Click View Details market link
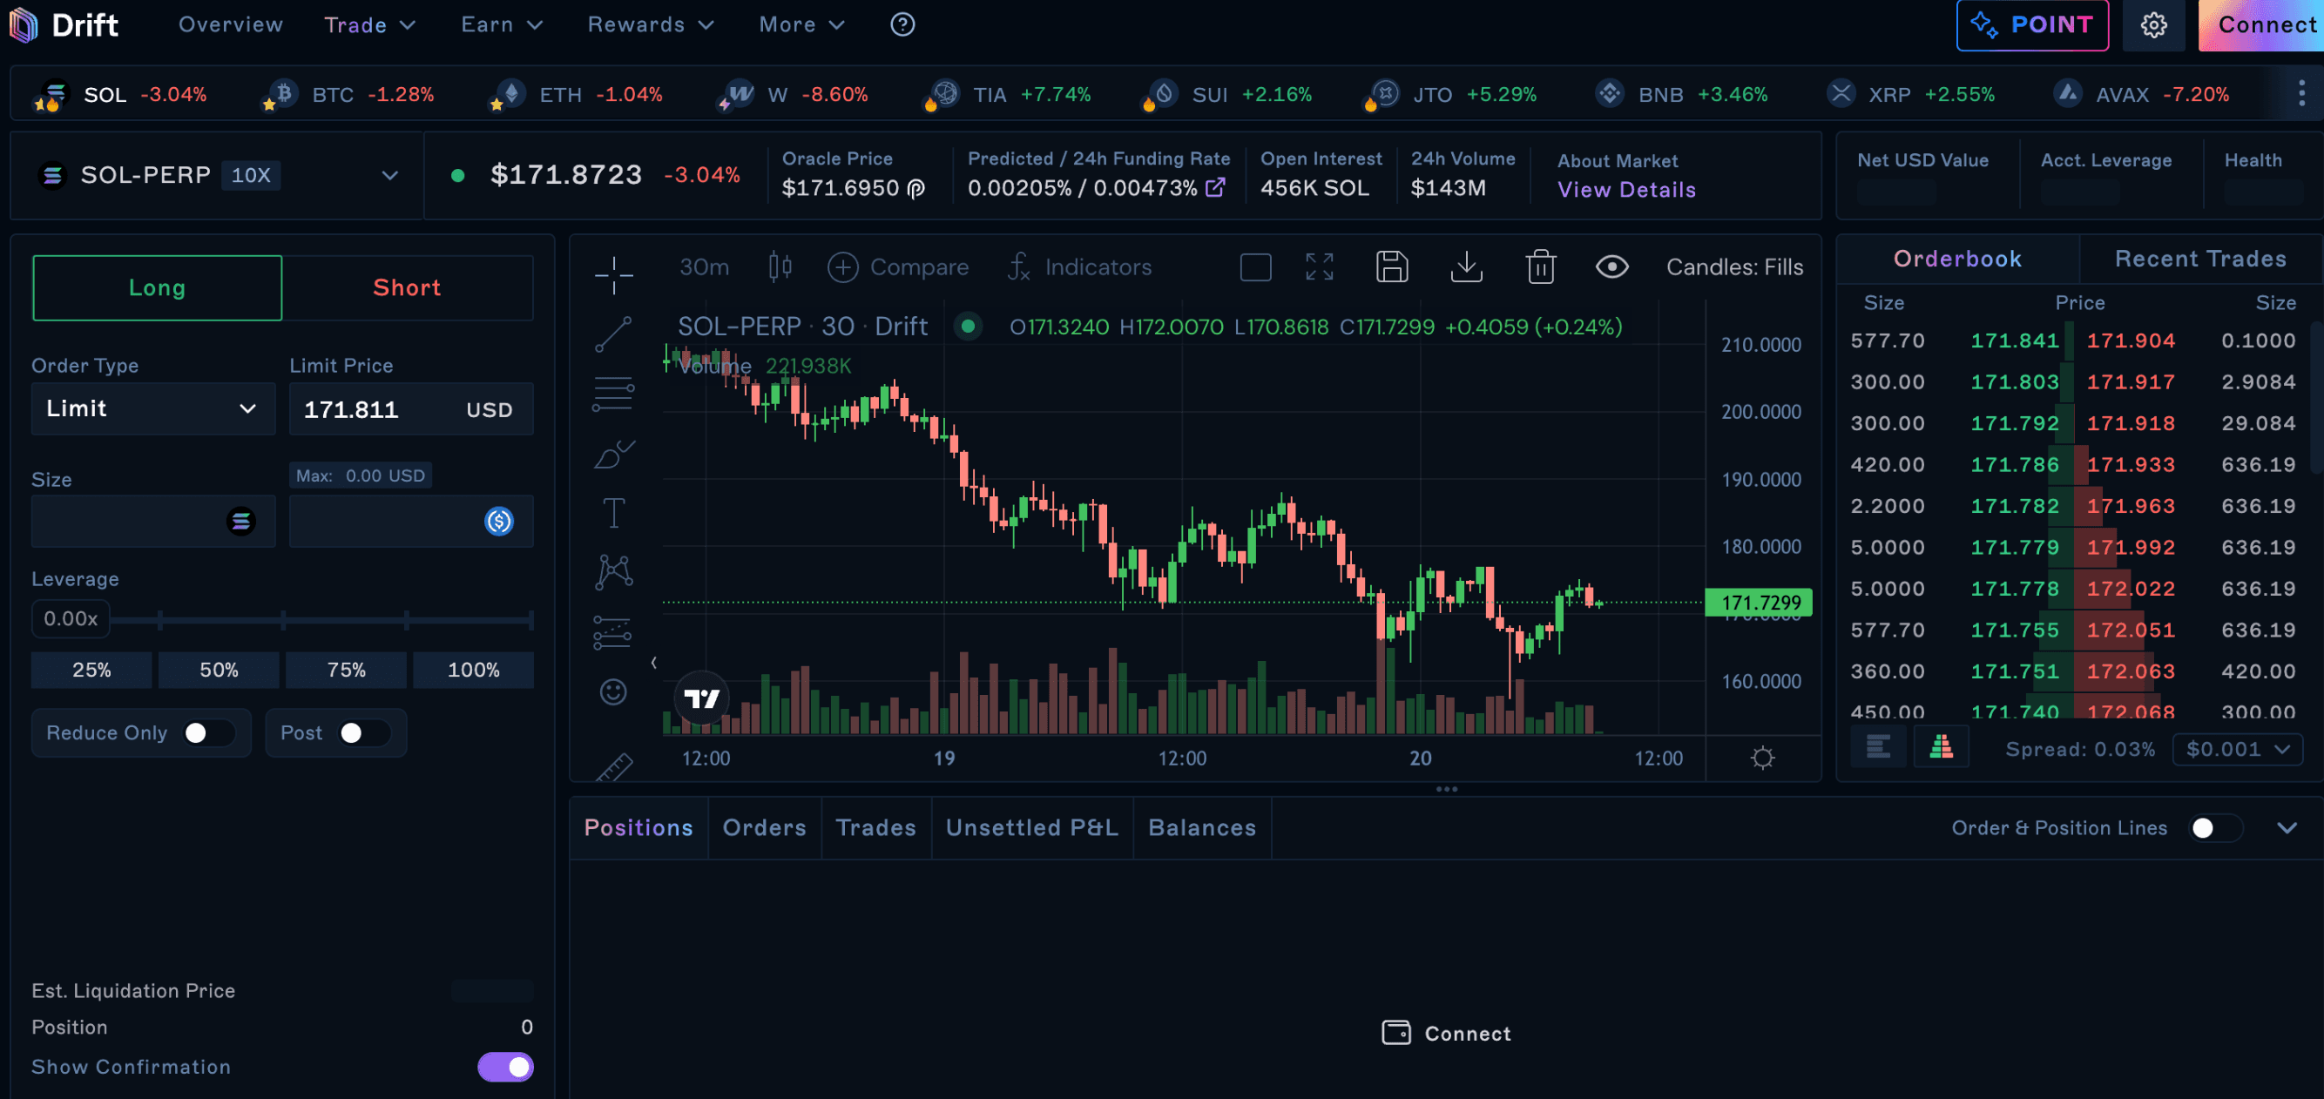 click(x=1625, y=190)
